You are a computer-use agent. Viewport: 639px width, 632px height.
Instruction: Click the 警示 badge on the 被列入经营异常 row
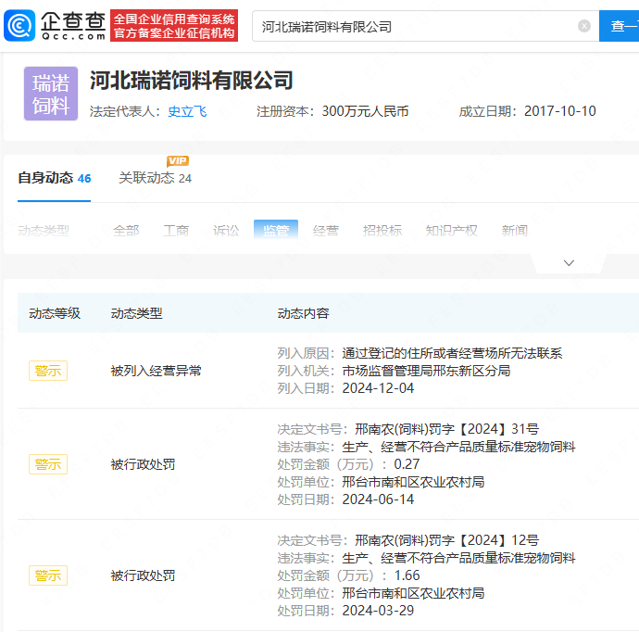click(x=48, y=371)
